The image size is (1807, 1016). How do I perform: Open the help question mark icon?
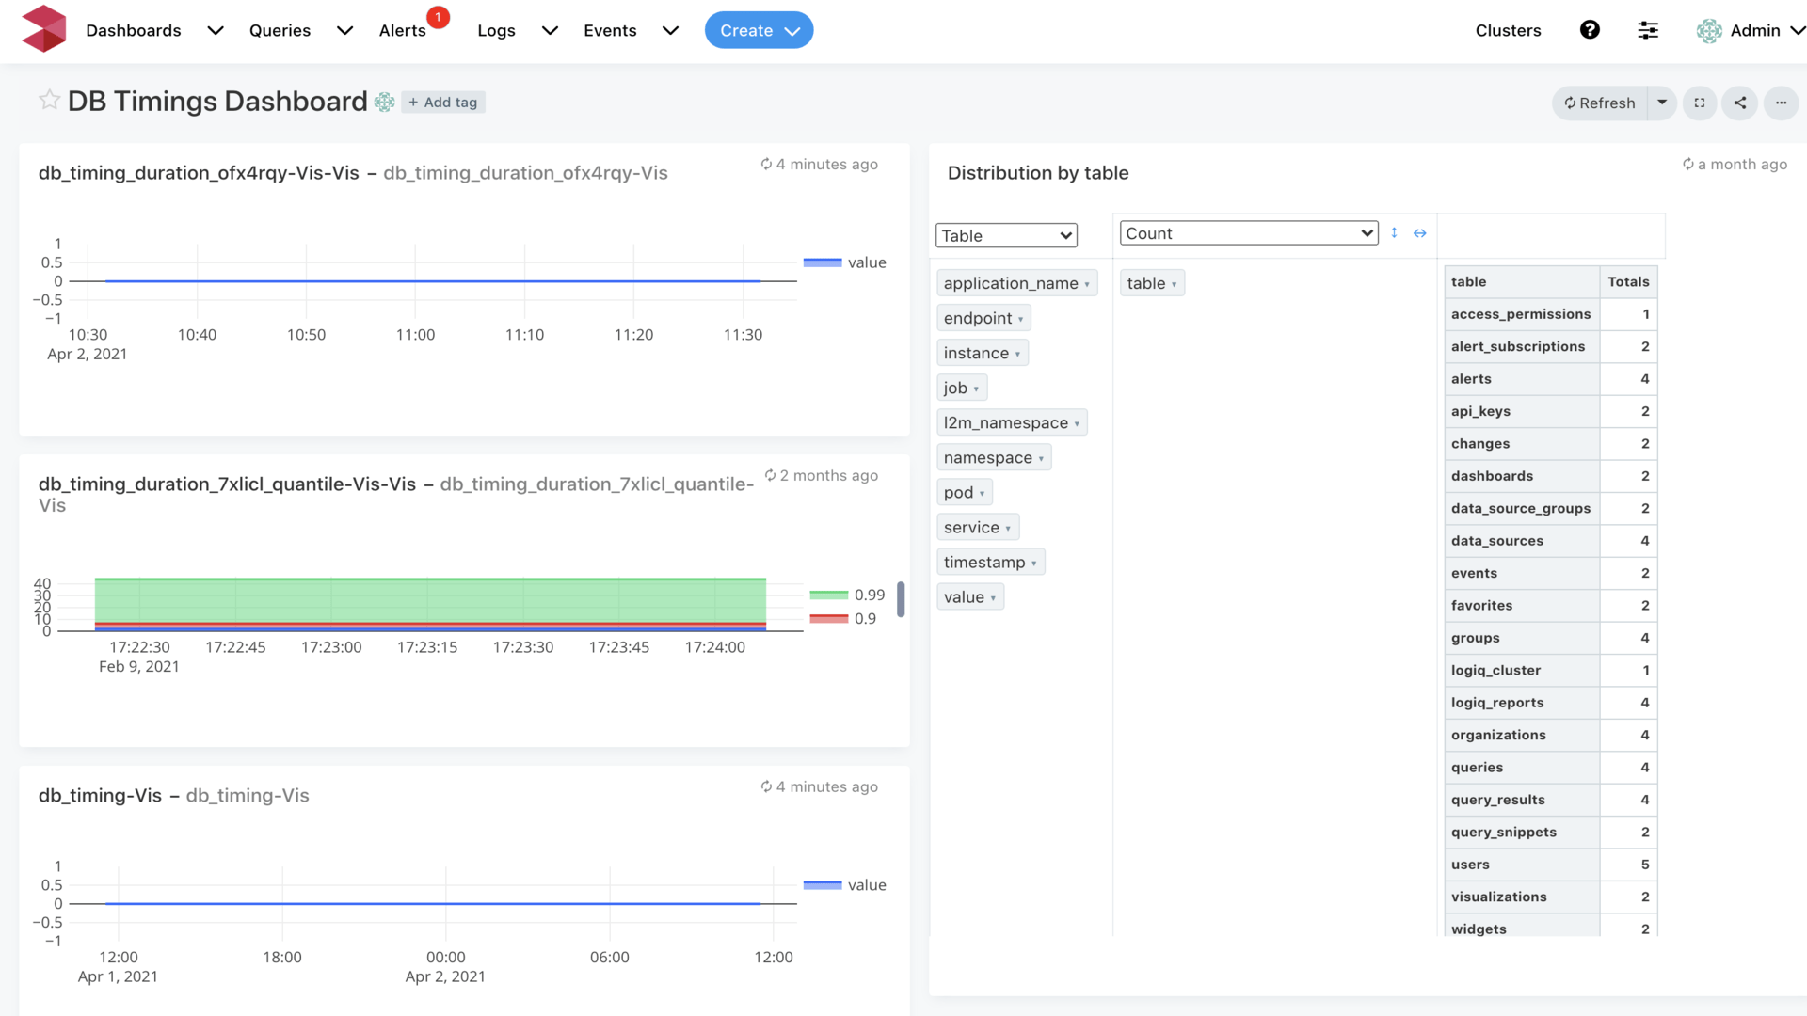(x=1590, y=30)
